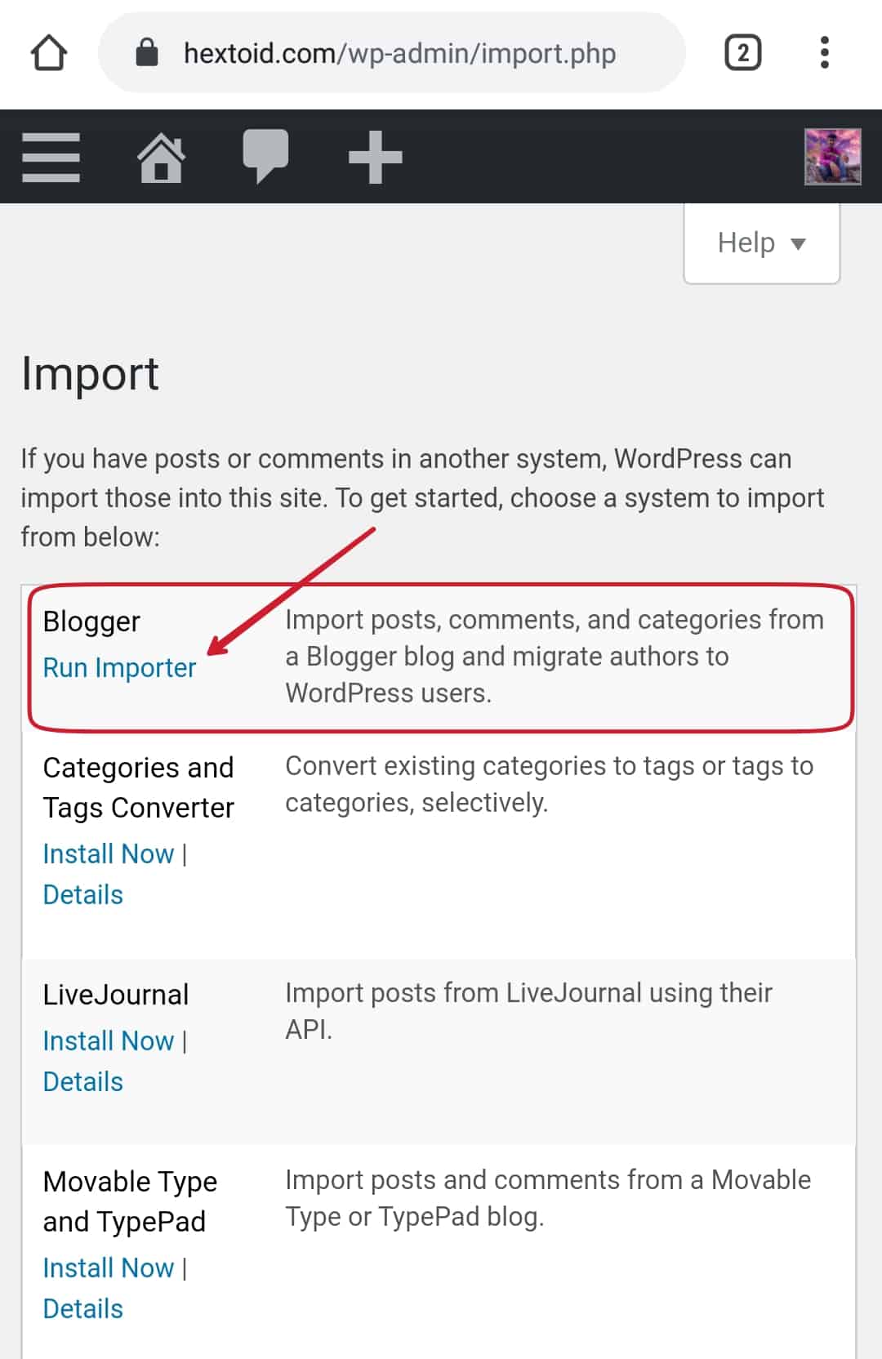Open the browser tab switcher showing 2

[x=743, y=53]
